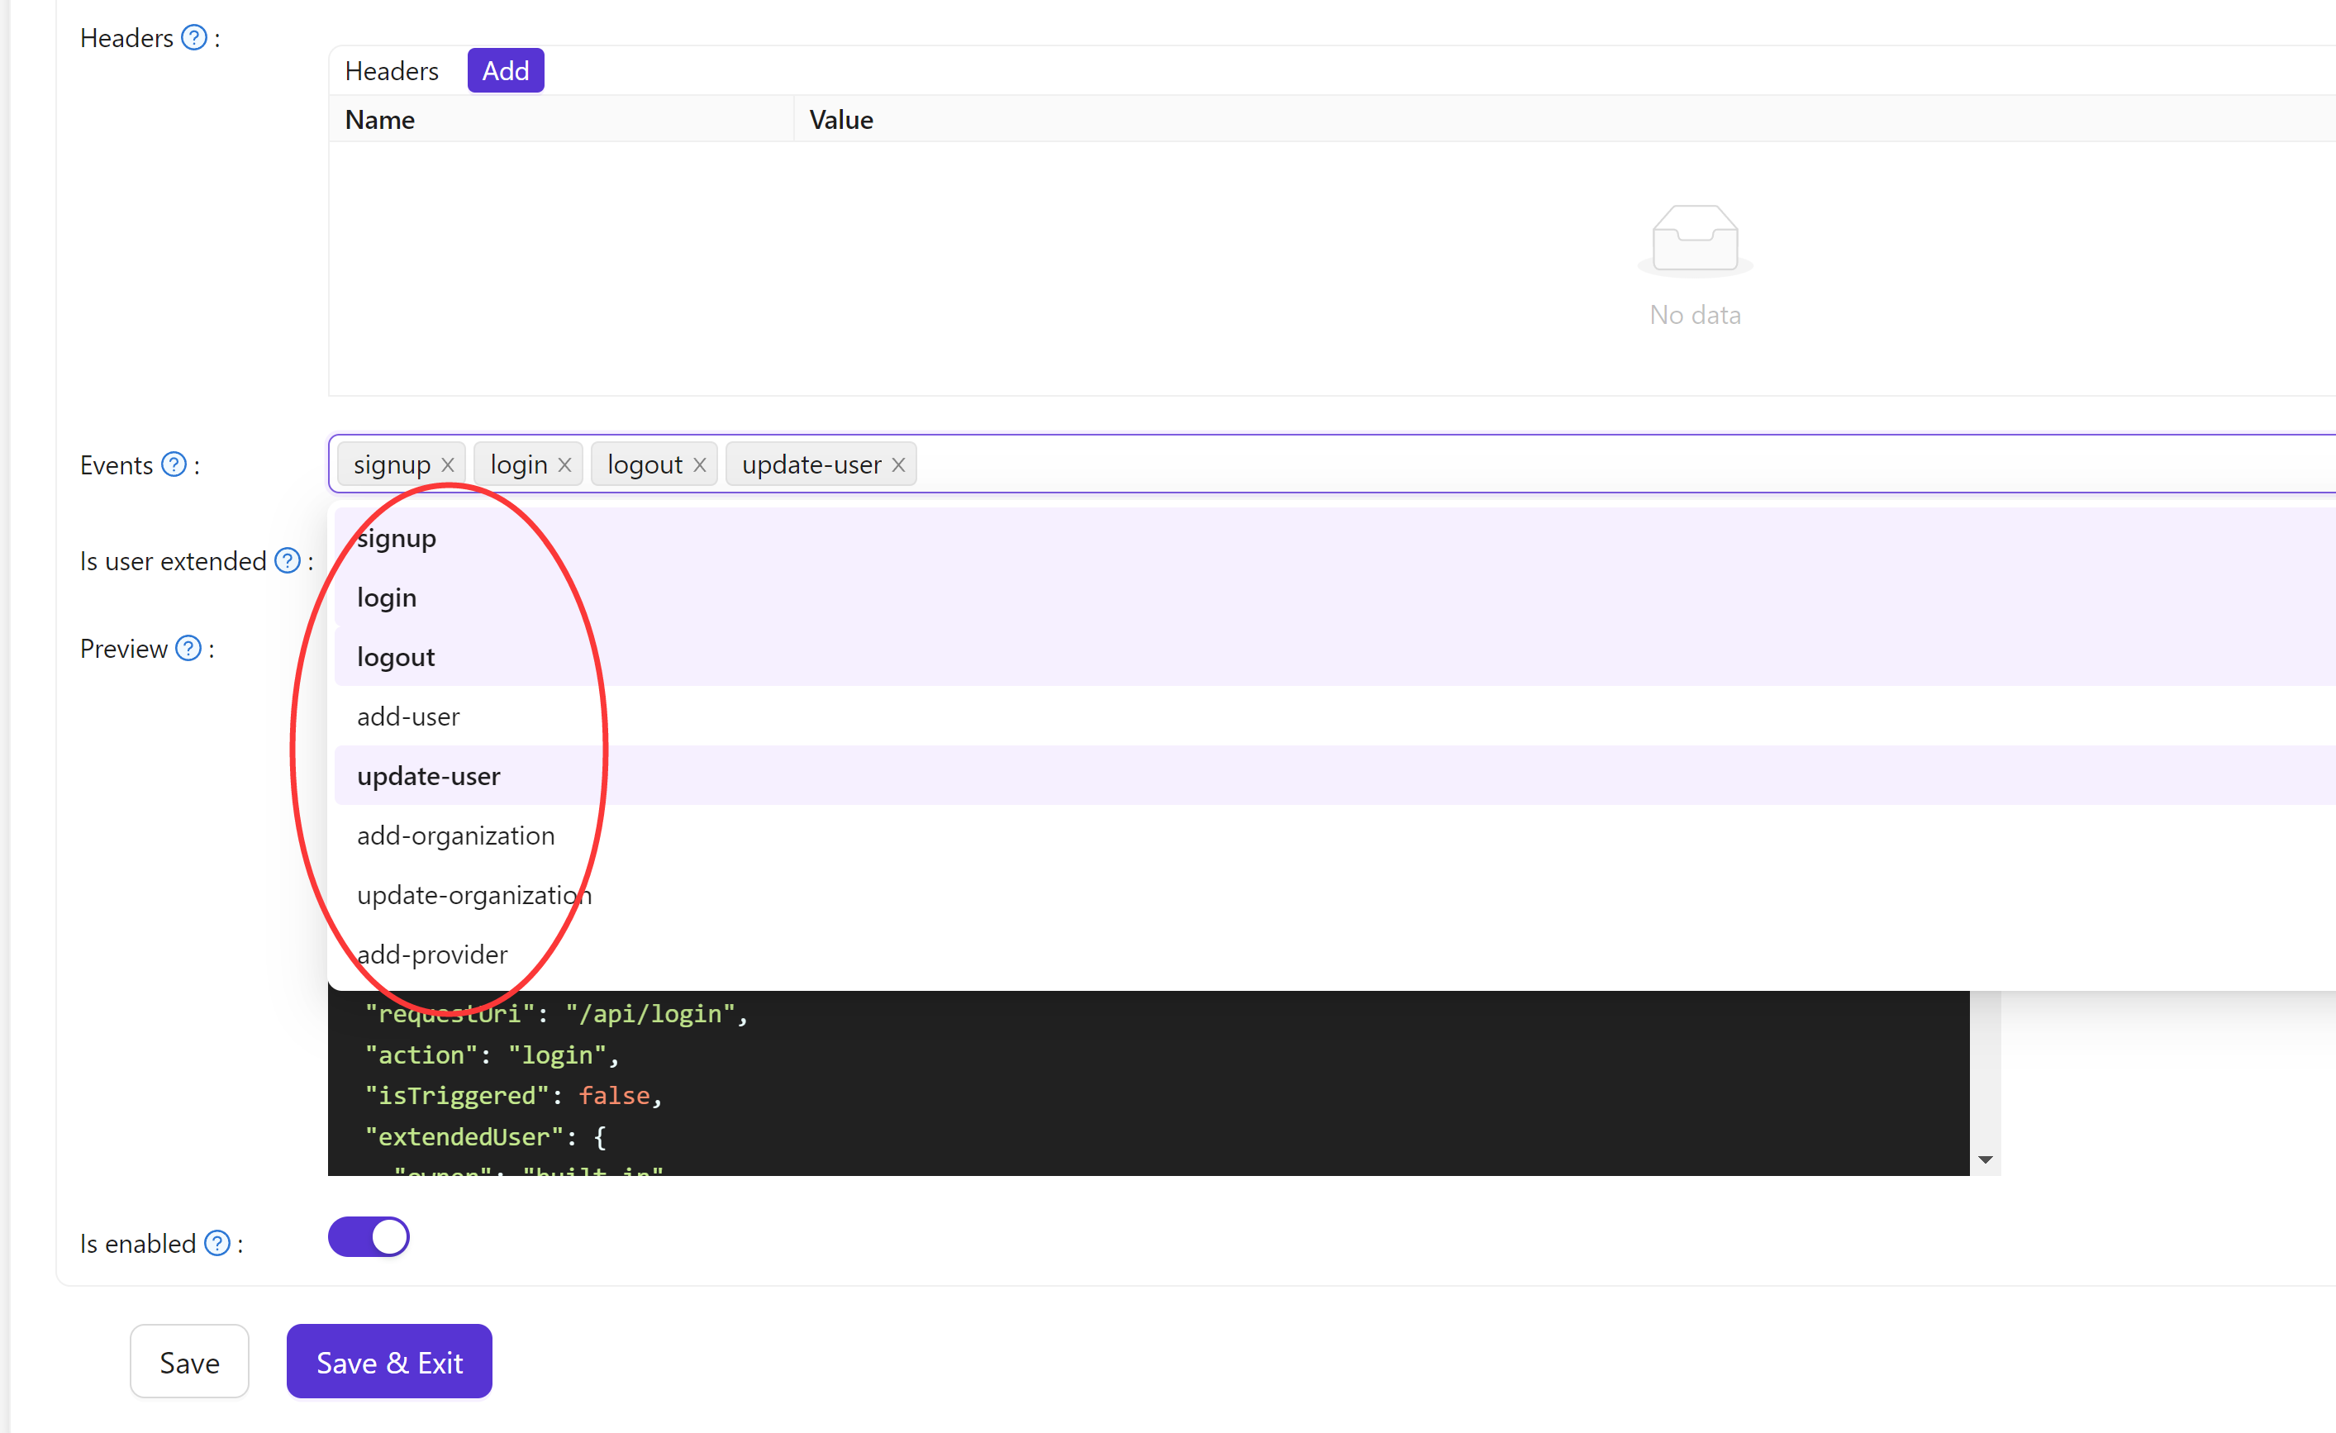
Task: Open the Preview help tooltip
Action: point(188,648)
